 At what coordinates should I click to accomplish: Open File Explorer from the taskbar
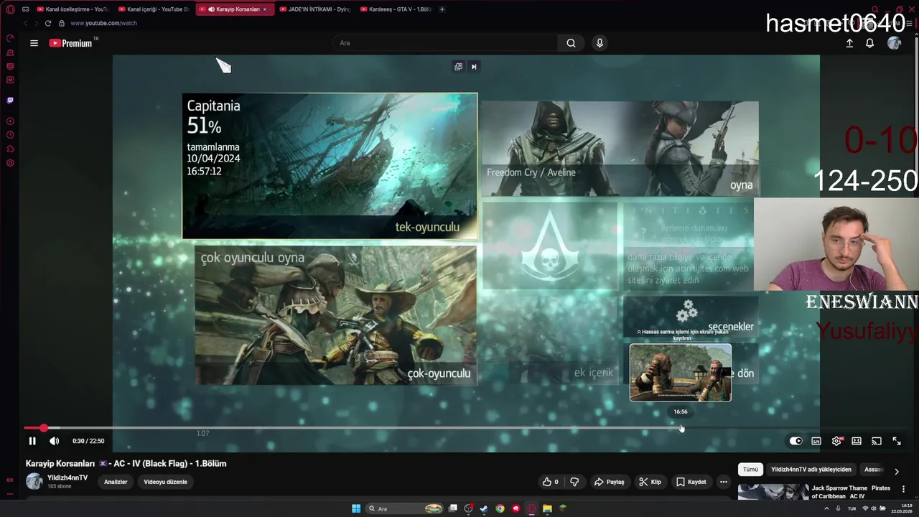click(x=547, y=508)
